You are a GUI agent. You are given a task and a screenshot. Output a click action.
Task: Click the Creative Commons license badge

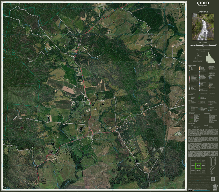point(190,190)
